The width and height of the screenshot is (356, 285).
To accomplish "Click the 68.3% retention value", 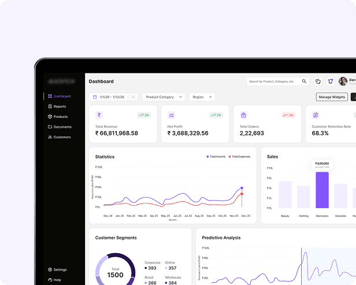I will [x=320, y=134].
